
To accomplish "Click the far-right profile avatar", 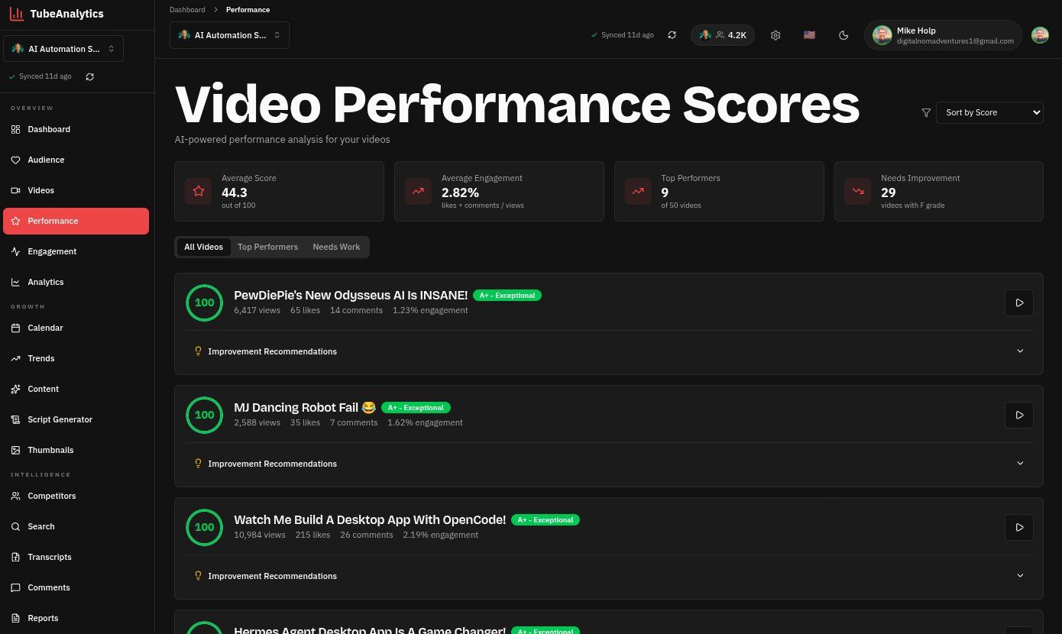I will click(1040, 35).
